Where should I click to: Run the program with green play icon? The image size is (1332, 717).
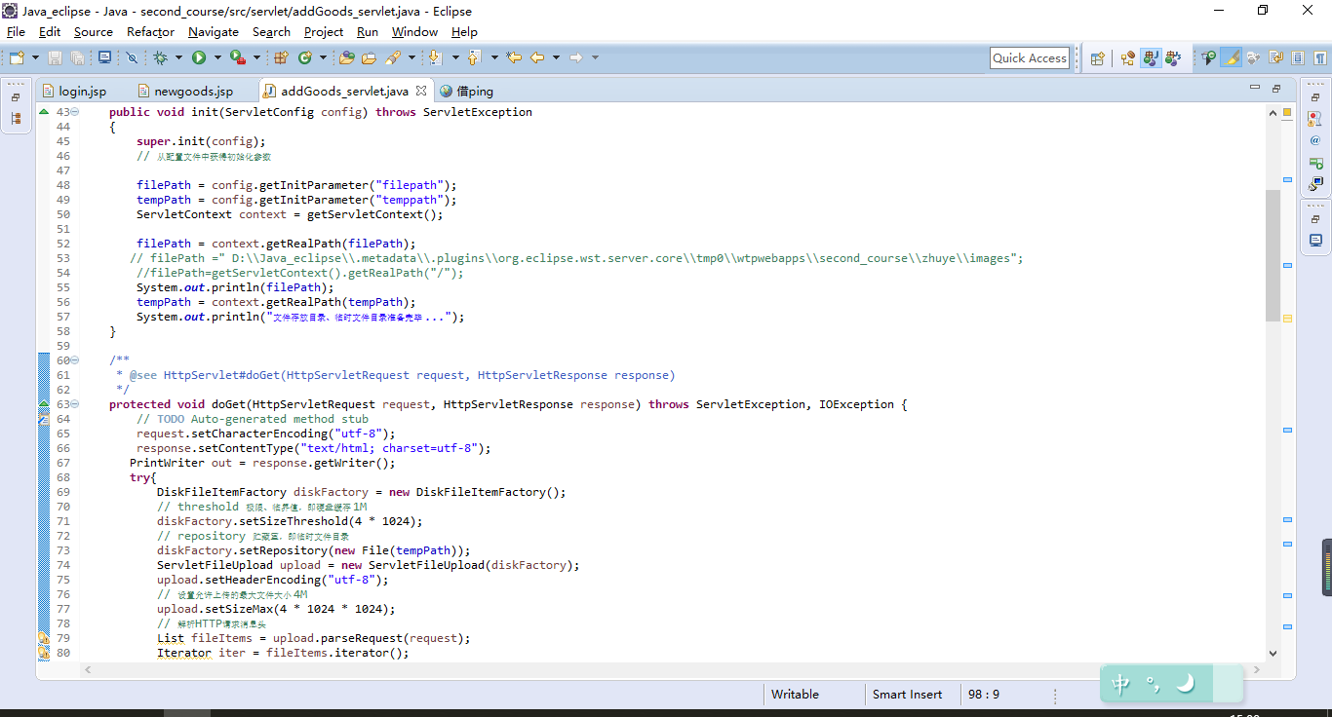click(199, 58)
